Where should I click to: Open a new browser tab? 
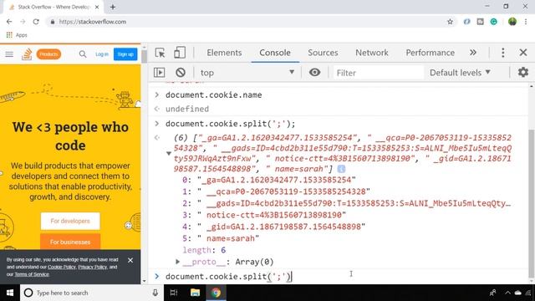coord(113,7)
